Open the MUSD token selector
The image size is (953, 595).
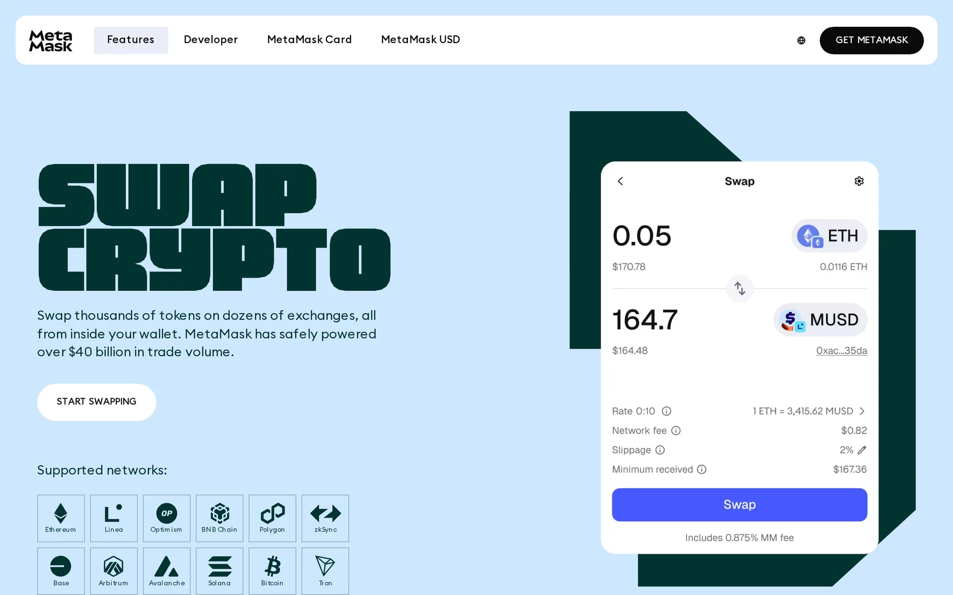coord(820,320)
